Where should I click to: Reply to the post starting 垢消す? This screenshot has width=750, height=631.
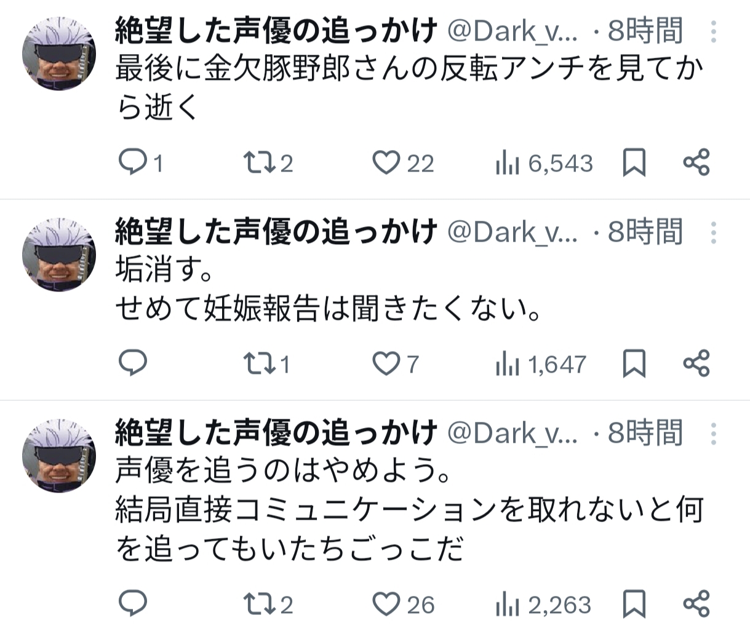132,363
